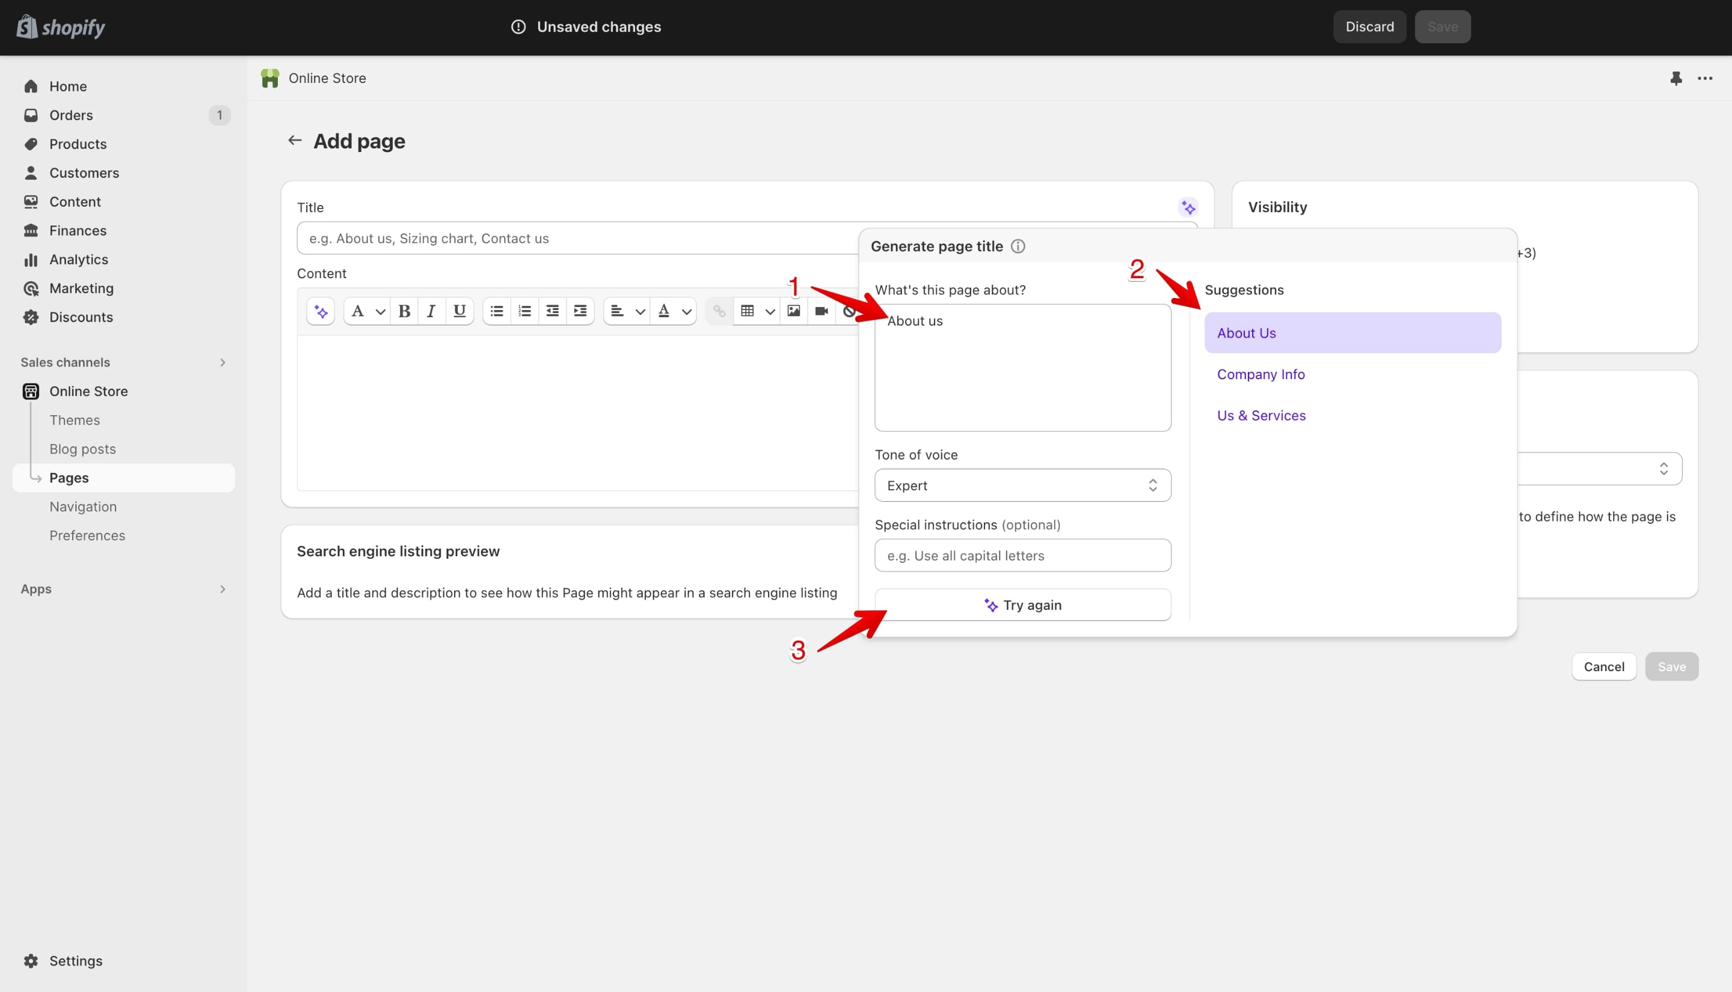Viewport: 1732px width, 992px height.
Task: Insert a numbered list
Action: [524, 311]
